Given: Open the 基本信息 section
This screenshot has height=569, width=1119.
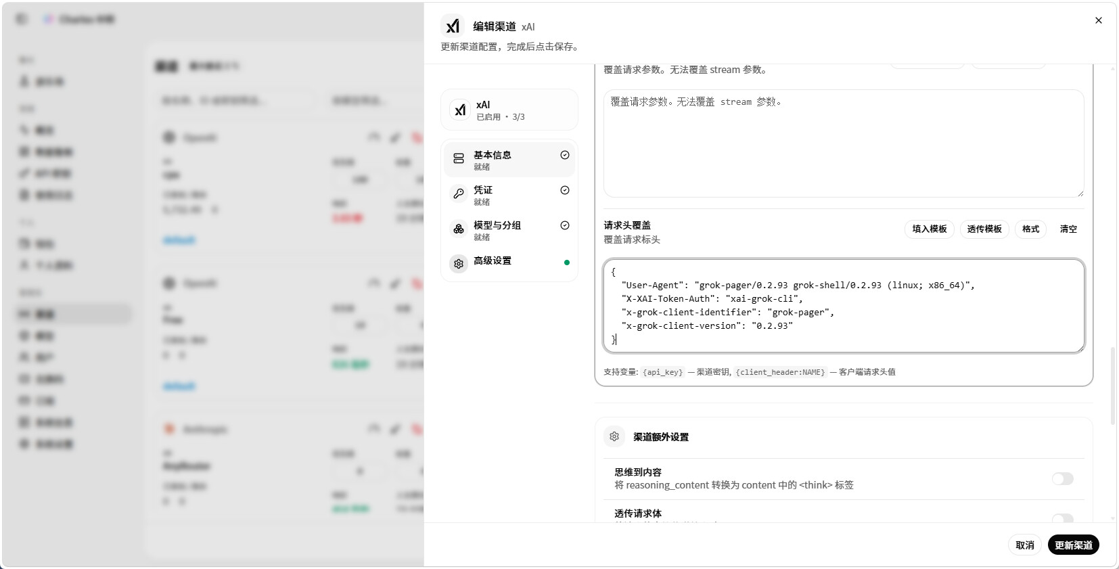Looking at the screenshot, I should pyautogui.click(x=509, y=160).
